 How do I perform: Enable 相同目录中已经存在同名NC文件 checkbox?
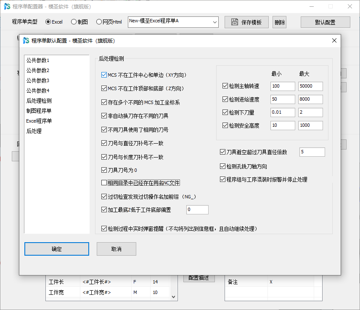(x=104, y=183)
